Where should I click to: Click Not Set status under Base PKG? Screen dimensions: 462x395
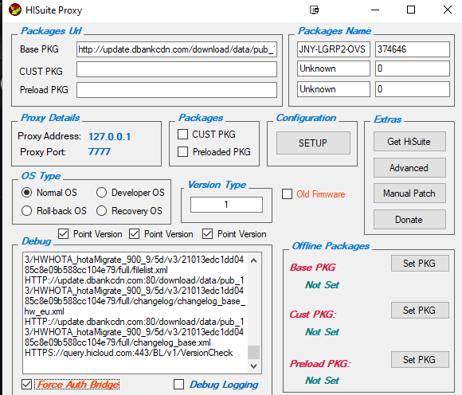pos(322,285)
